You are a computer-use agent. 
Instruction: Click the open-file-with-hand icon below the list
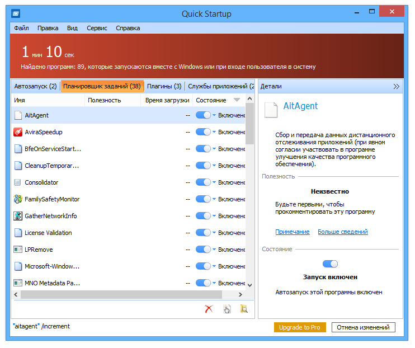(227, 309)
